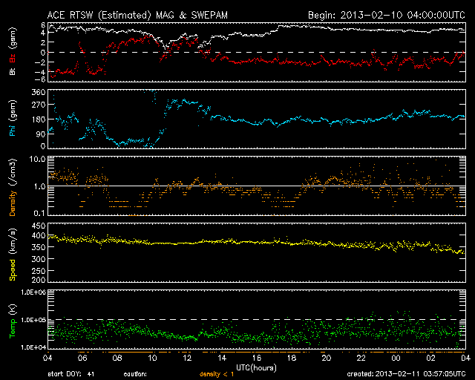Click the '12' hour tick label
The image size is (475, 380).
187,358
